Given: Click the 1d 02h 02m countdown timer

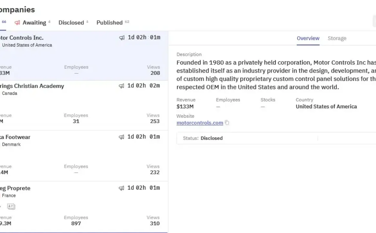Looking at the screenshot, I should pyautogui.click(x=144, y=86).
